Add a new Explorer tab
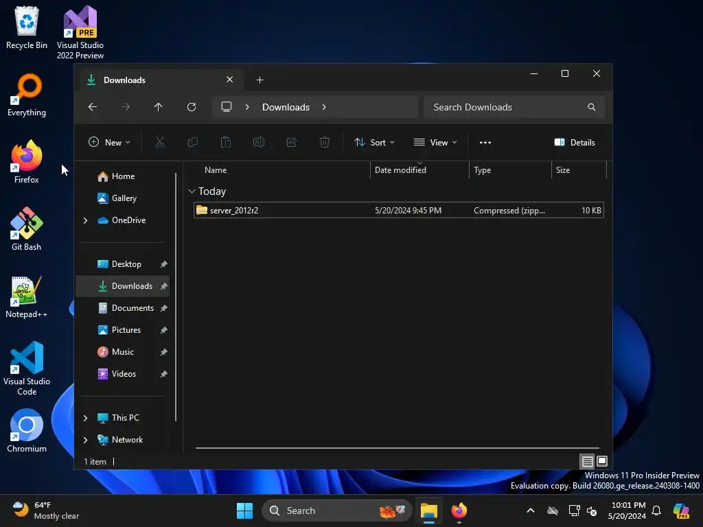This screenshot has width=703, height=527. (260, 80)
